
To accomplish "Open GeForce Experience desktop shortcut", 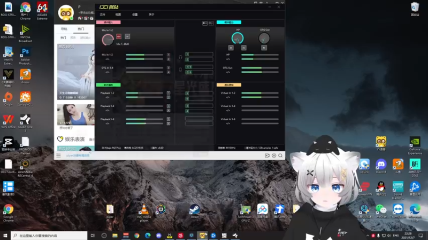I will click(x=415, y=146).
